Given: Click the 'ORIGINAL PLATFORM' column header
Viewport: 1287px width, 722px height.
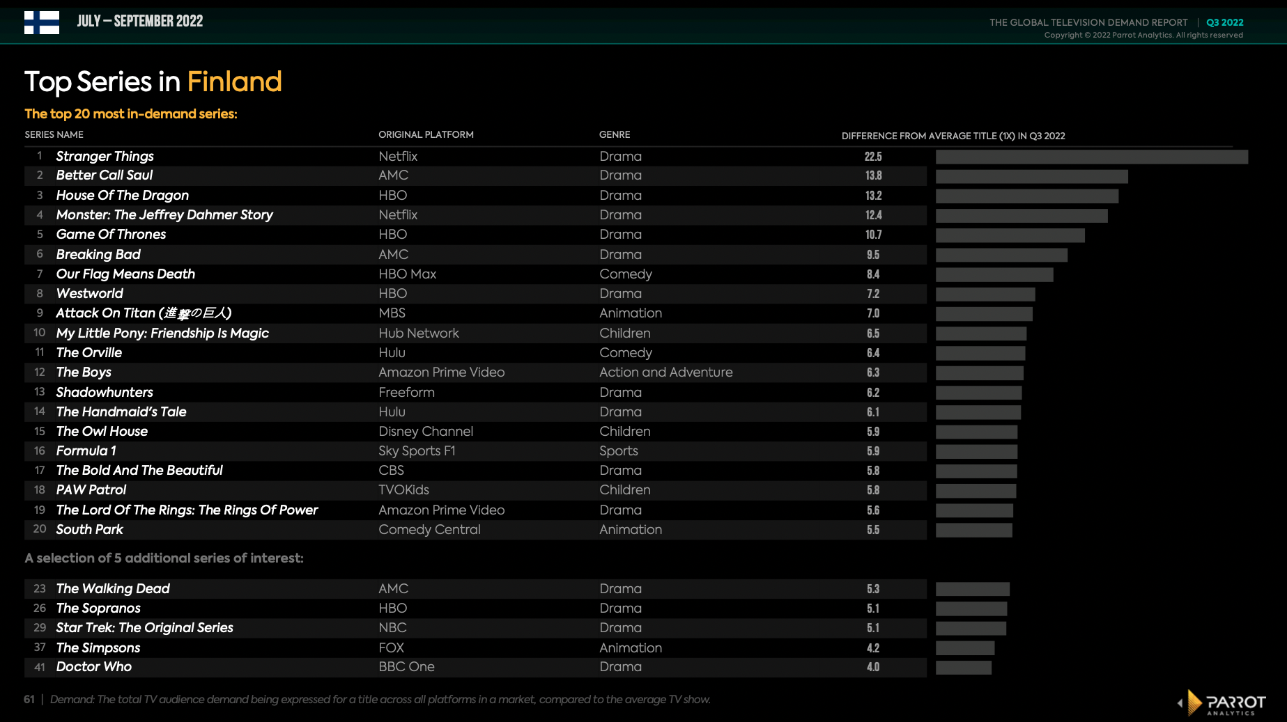Looking at the screenshot, I should [x=426, y=134].
